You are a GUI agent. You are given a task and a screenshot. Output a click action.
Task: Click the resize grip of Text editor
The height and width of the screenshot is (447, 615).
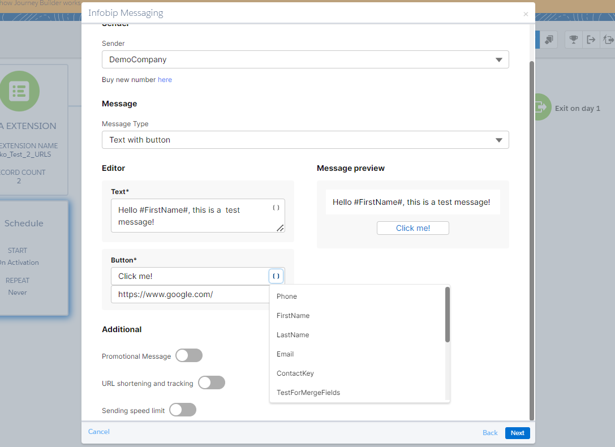(x=280, y=228)
